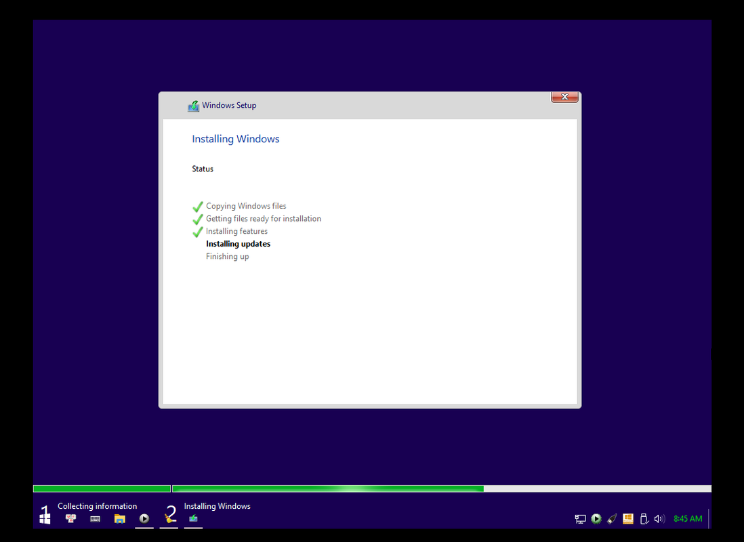Click the 'Collecting information' stage label
Viewport: 744px width, 542px height.
98,506
